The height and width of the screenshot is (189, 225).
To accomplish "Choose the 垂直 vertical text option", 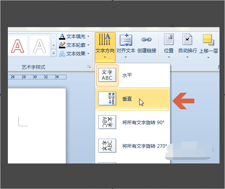I will pyautogui.click(x=133, y=99).
